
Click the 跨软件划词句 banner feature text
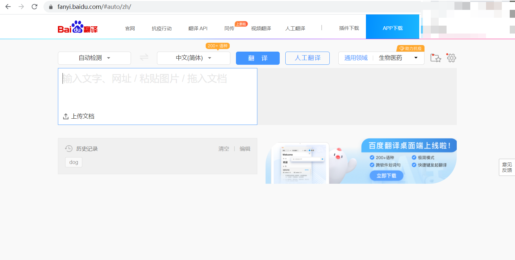pos(388,165)
